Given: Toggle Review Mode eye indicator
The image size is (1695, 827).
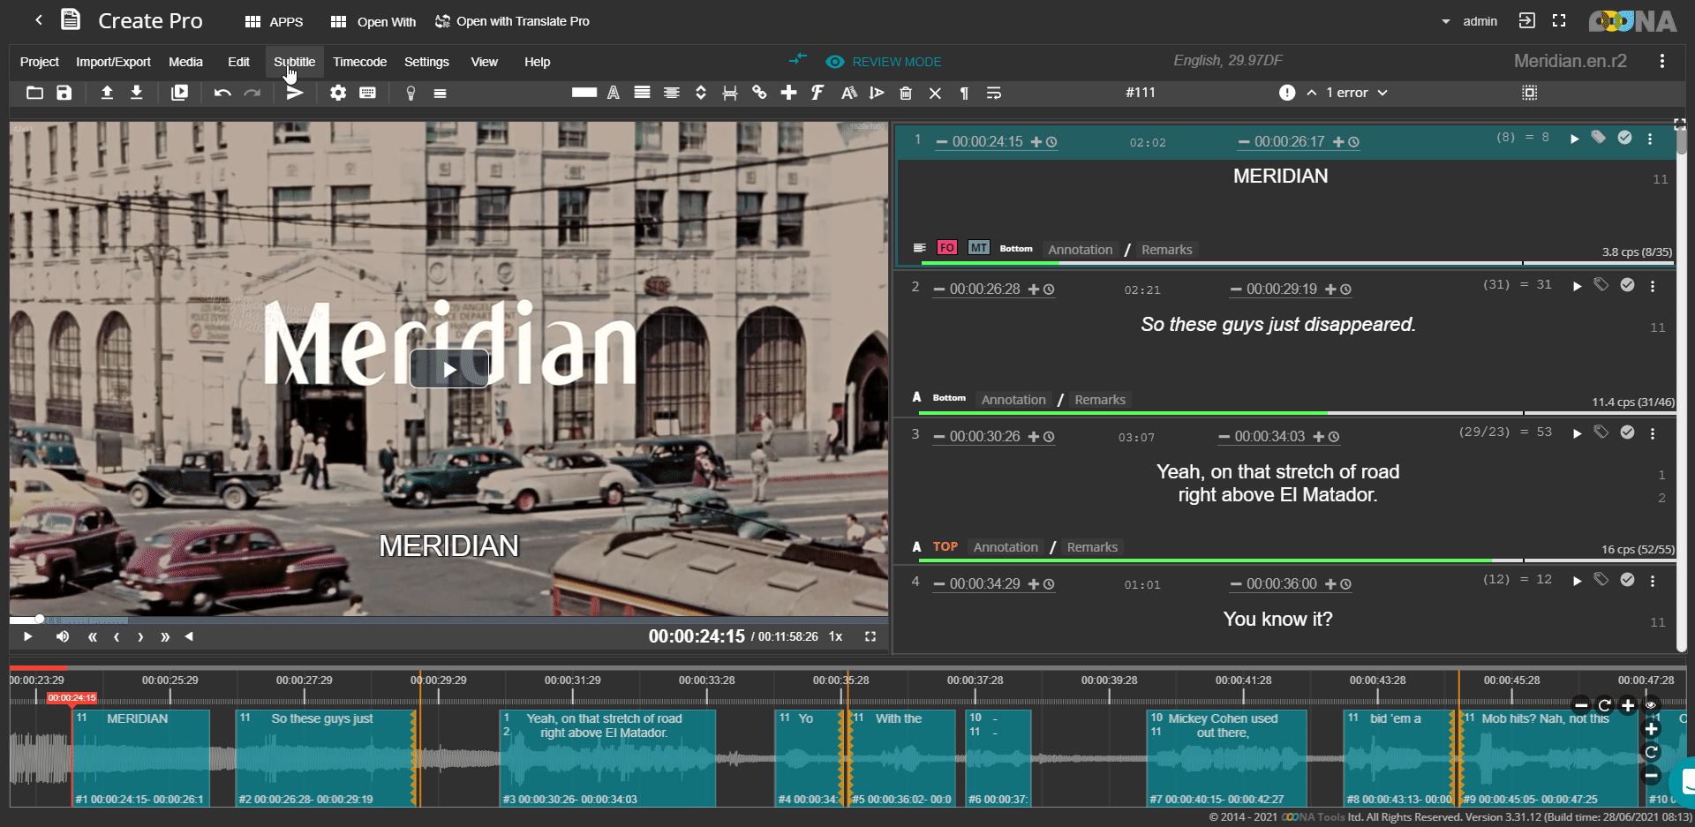Looking at the screenshot, I should (834, 62).
